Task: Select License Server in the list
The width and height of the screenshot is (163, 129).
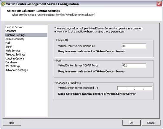Action: pyautogui.click(x=14, y=27)
